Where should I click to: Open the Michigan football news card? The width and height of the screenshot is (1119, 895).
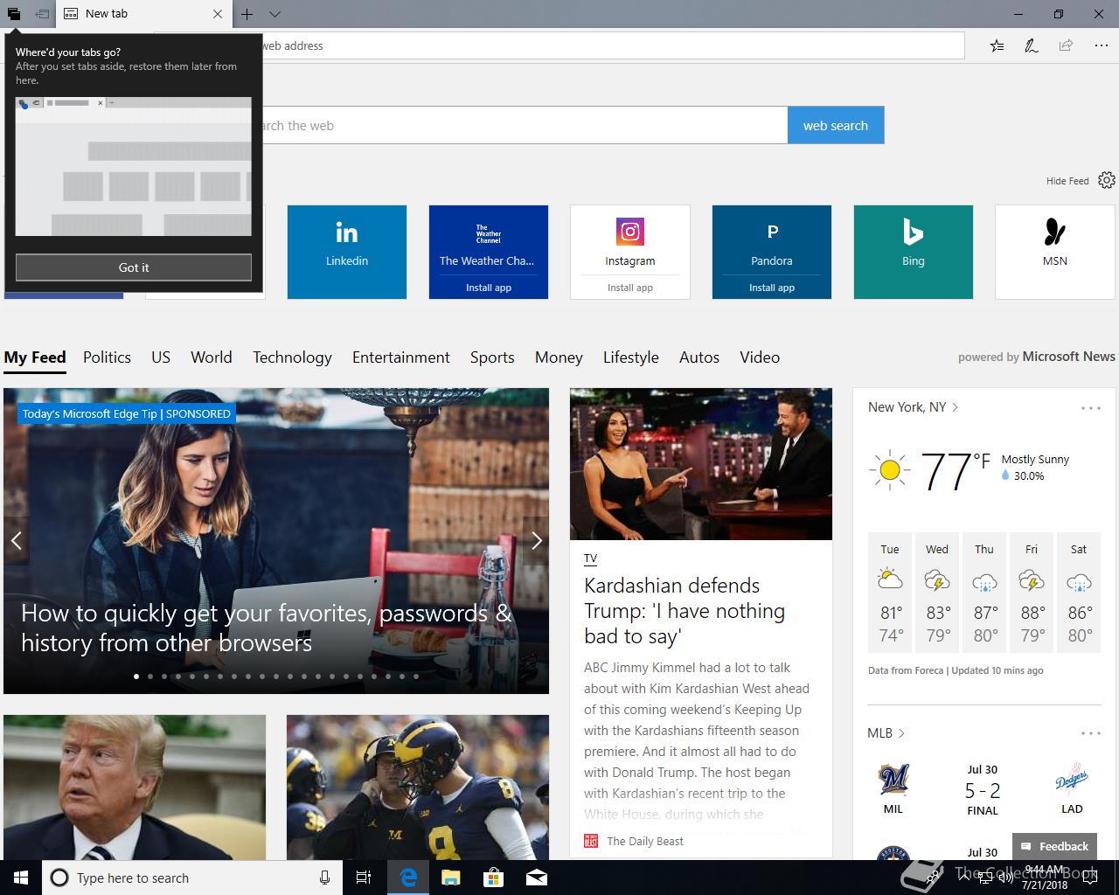point(418,787)
